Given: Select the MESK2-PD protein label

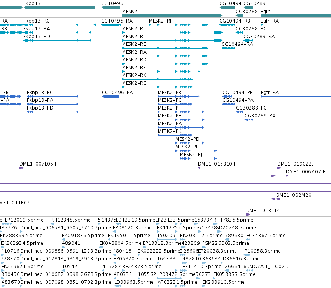Looking at the screenshot, I should tap(187, 139).
